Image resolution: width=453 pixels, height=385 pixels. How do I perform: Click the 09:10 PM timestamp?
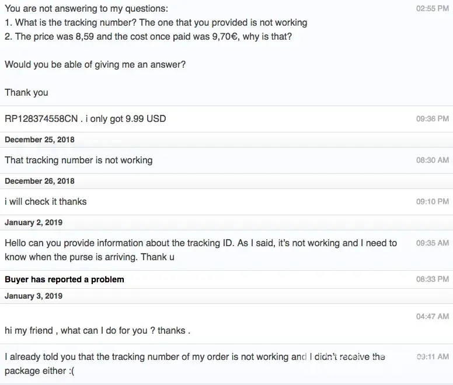(x=432, y=202)
